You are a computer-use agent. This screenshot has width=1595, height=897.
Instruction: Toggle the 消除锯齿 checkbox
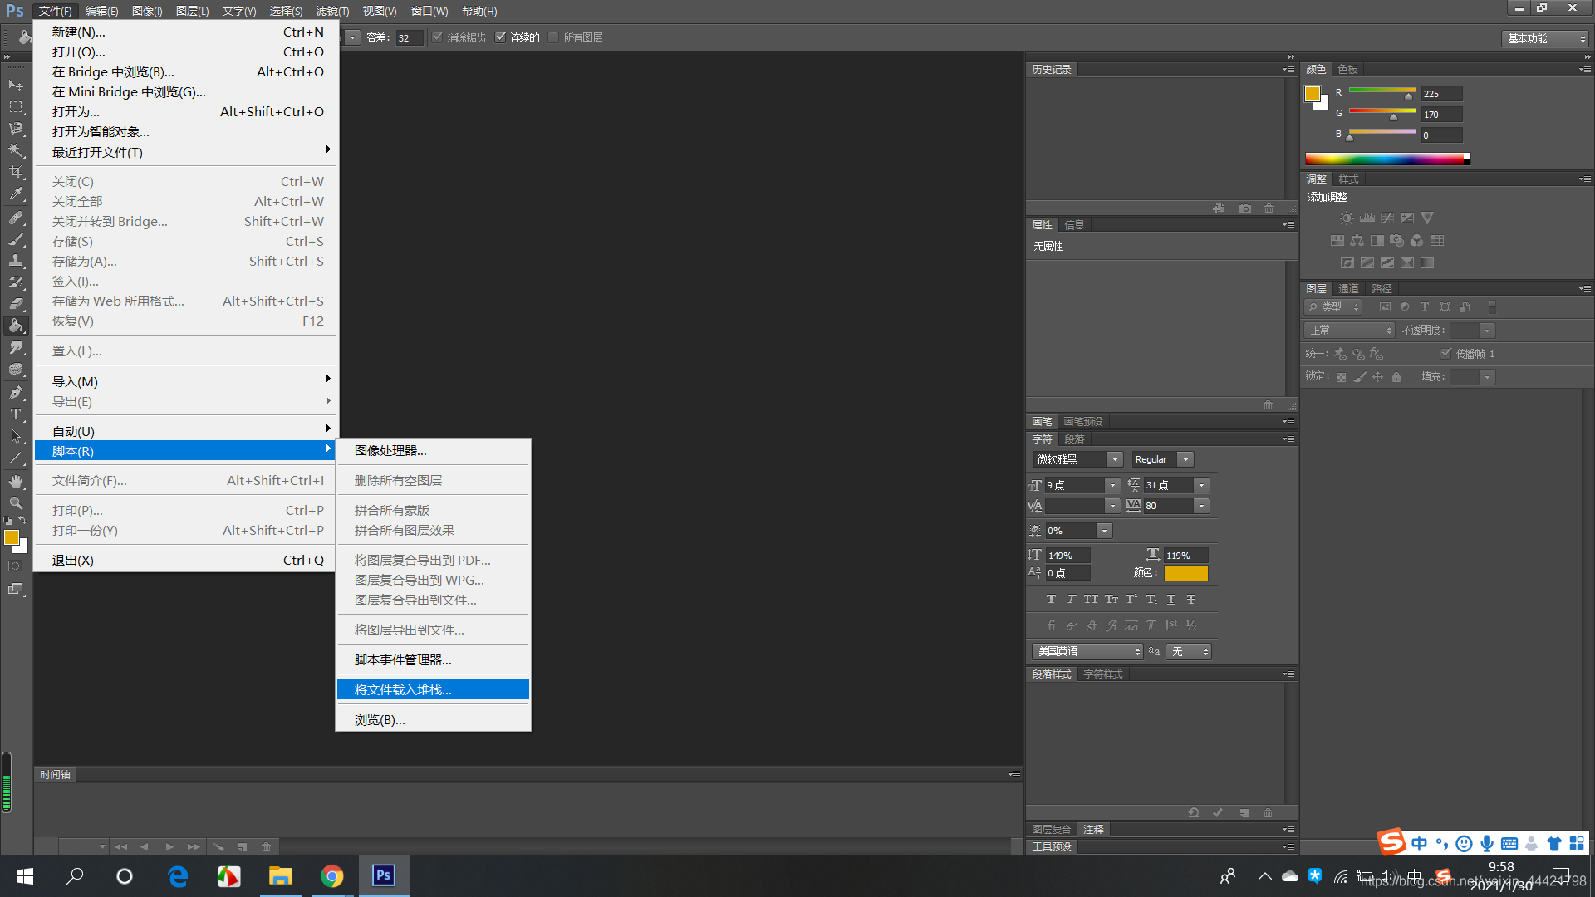pos(438,37)
